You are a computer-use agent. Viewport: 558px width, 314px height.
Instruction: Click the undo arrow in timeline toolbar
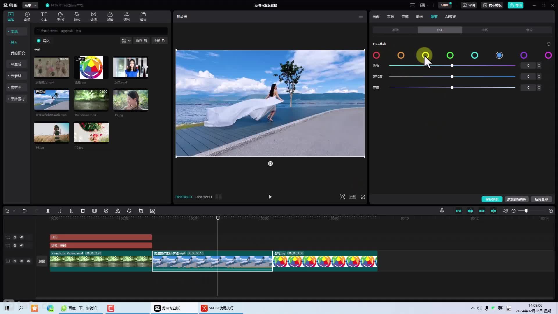click(25, 211)
